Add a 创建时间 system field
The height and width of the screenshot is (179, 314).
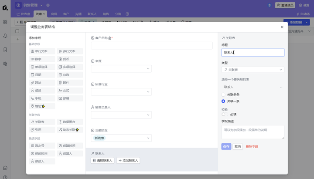70,145
